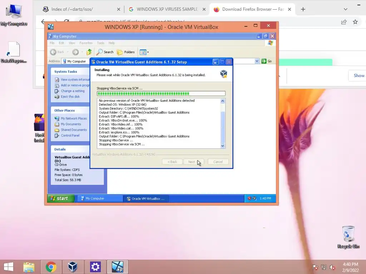Image resolution: width=366 pixels, height=274 pixels.
Task: Open the Chrome tab search chevron
Action: coord(346,9)
